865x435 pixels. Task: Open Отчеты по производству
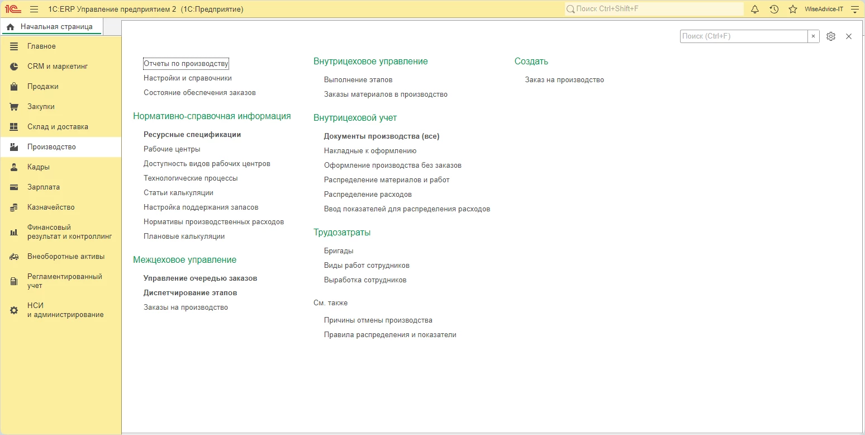tap(186, 64)
